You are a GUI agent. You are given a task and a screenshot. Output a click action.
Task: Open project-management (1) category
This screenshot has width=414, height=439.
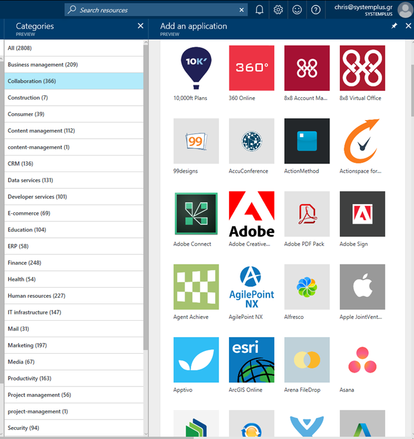point(74,412)
